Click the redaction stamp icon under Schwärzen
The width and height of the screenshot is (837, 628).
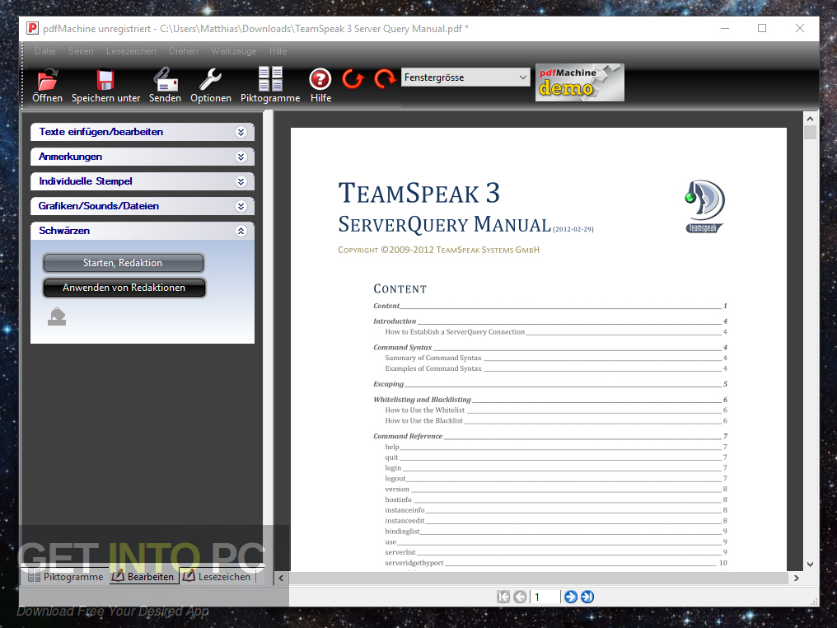coord(57,316)
